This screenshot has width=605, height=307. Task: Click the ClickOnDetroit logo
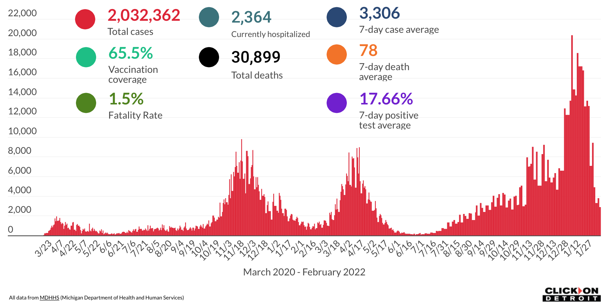(572, 294)
